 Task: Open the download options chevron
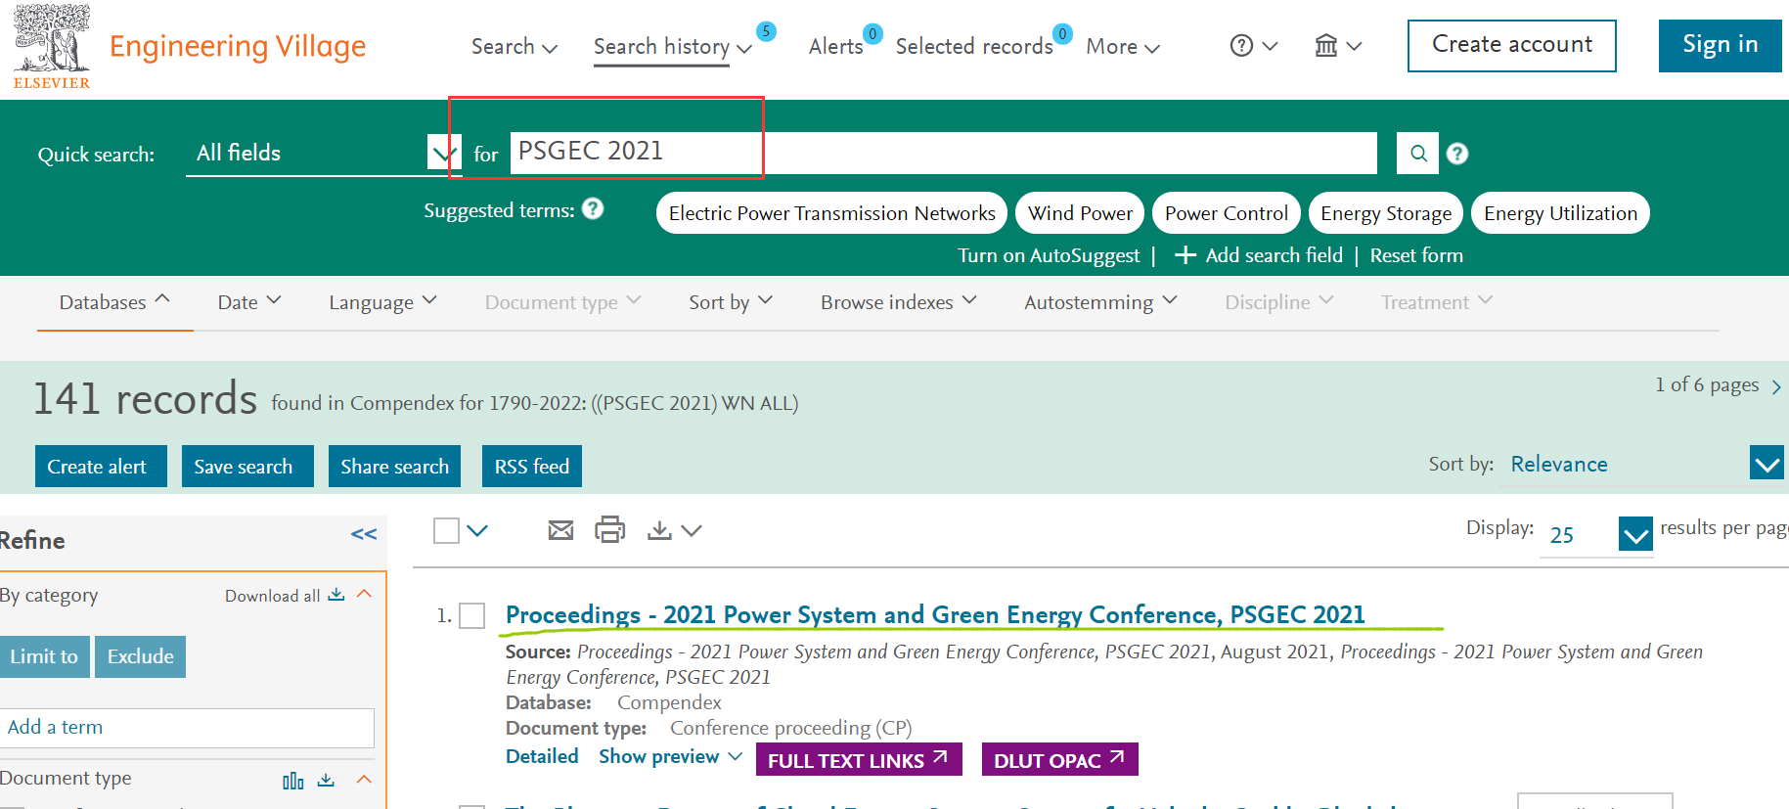point(692,531)
